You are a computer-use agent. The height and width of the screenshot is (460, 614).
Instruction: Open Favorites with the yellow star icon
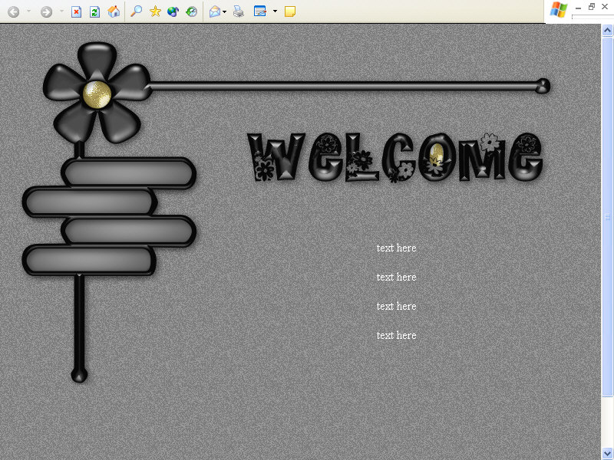[x=155, y=11]
